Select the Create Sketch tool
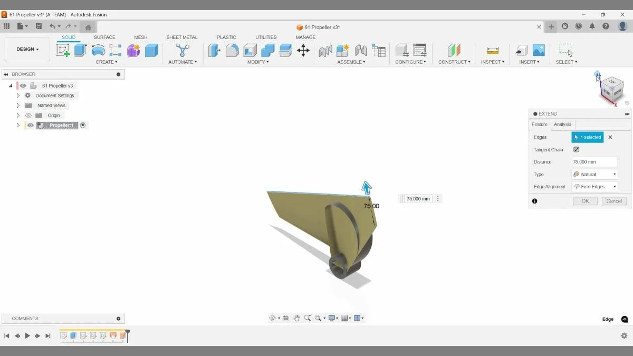 coord(64,50)
